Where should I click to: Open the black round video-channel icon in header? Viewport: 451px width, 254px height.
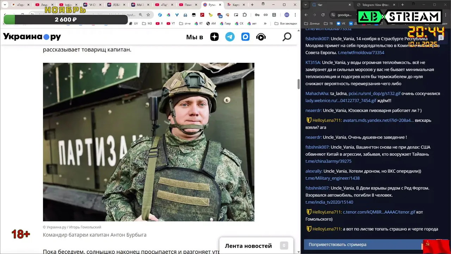tap(261, 37)
